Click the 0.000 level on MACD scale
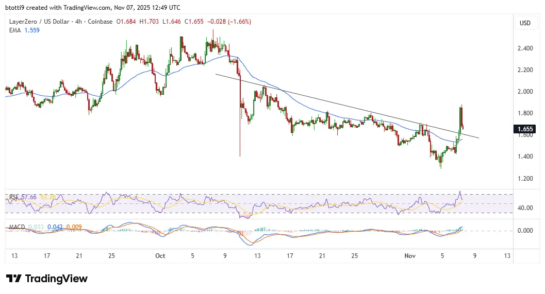The width and height of the screenshot is (545, 294). (525, 230)
